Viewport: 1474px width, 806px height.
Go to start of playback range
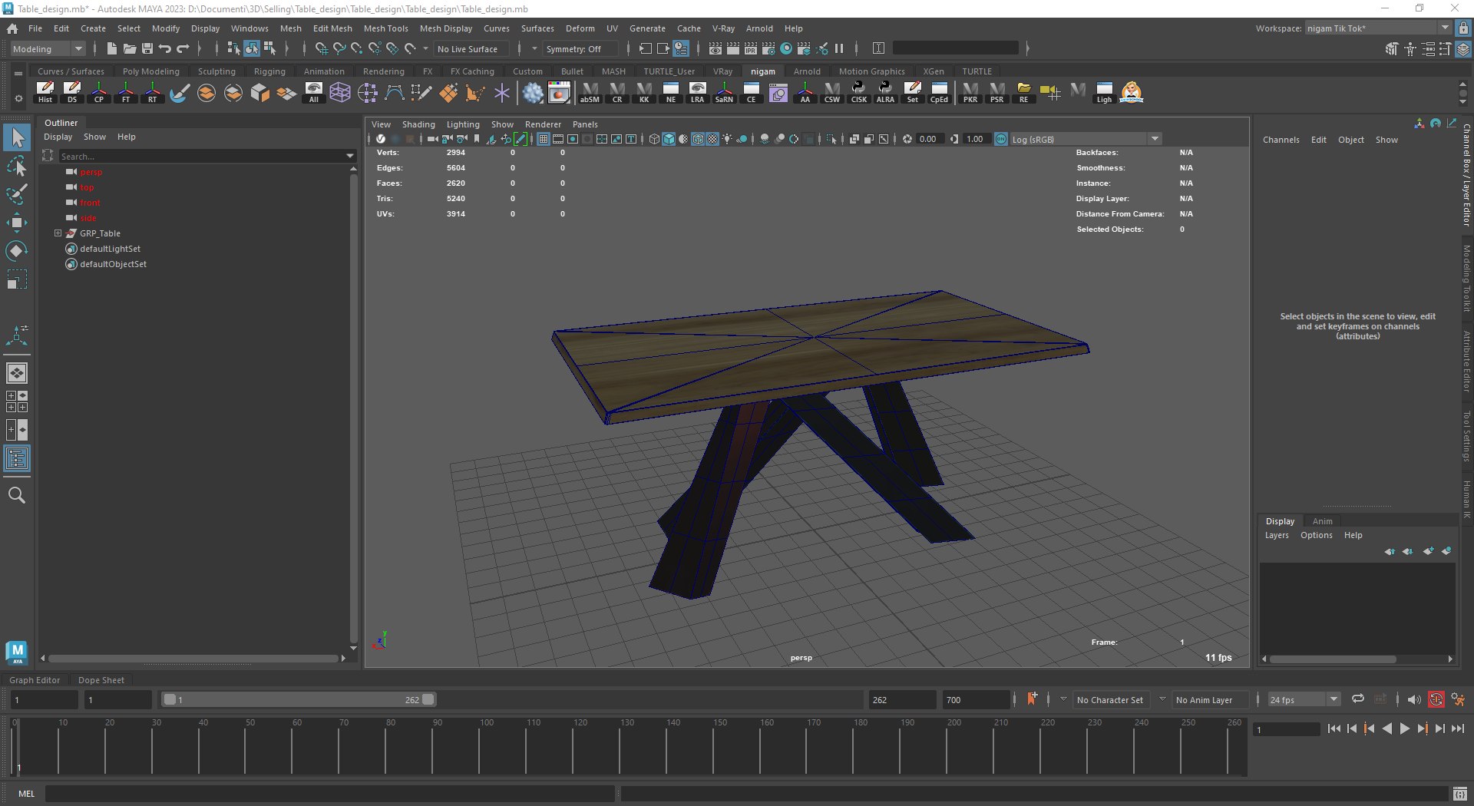click(x=1334, y=729)
